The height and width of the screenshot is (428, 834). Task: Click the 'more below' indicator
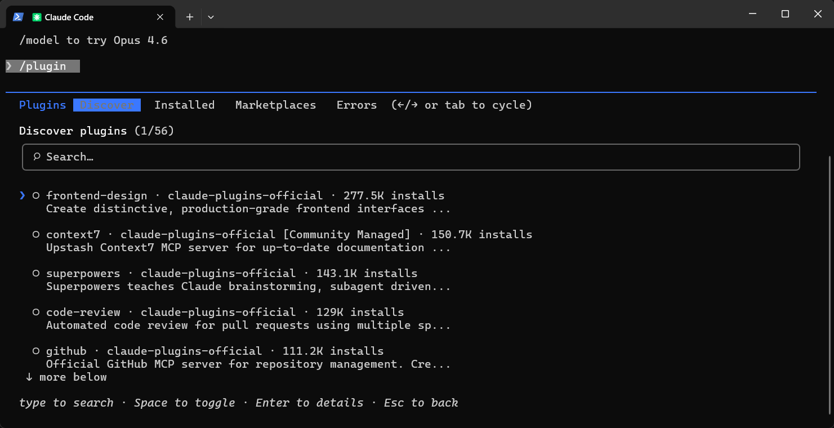click(x=66, y=377)
